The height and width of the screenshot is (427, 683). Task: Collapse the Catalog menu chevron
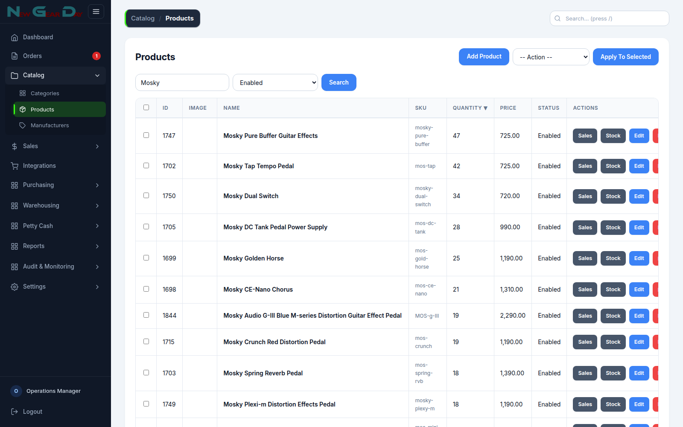97,75
